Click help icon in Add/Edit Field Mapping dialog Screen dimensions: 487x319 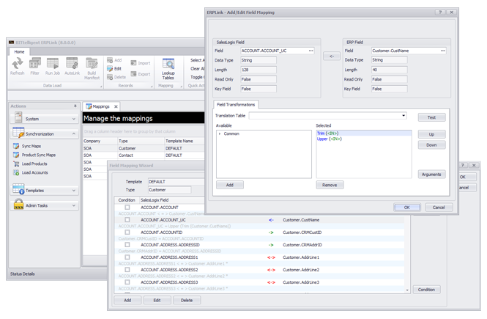coord(440,12)
